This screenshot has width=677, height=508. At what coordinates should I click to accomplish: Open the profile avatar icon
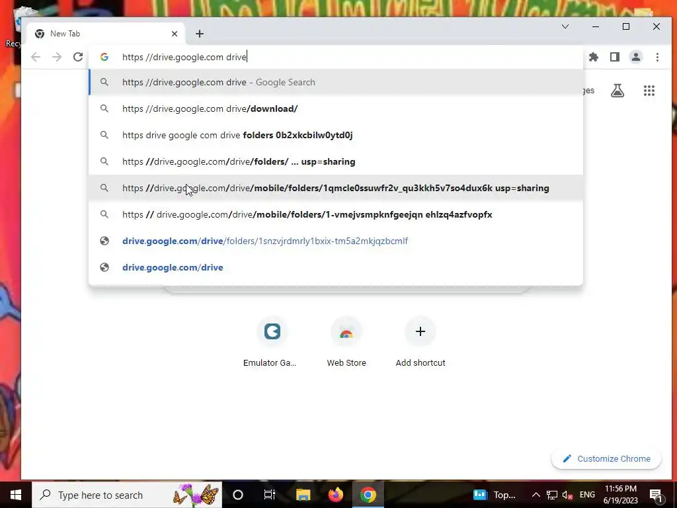click(636, 57)
